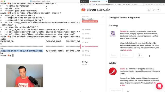This screenshot has height=92, width=165.
Task: Click the dev-advocates project name
Action: pos(88,19)
